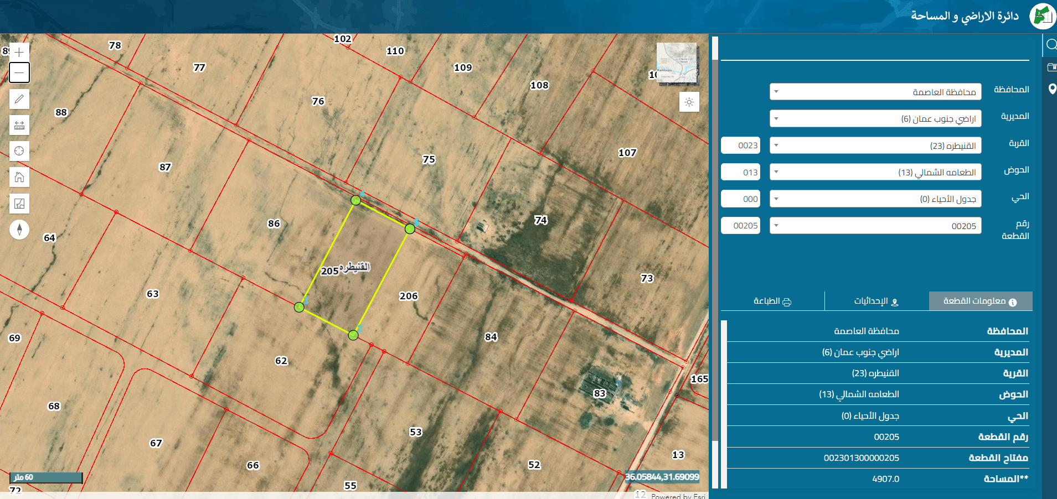This screenshot has width=1057, height=499.
Task: Reset map orientation with compass
Action: [x=19, y=229]
